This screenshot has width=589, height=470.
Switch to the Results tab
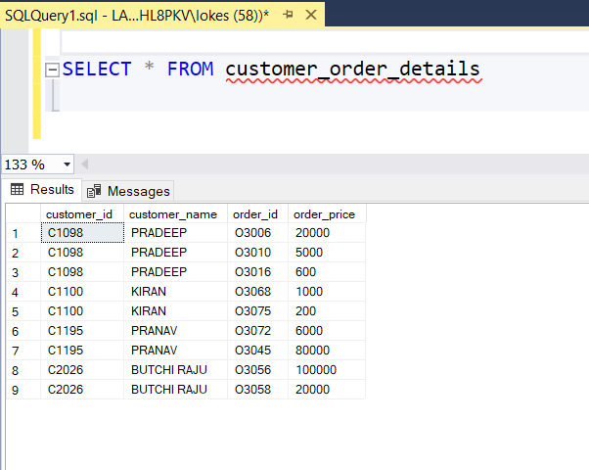click(x=42, y=190)
